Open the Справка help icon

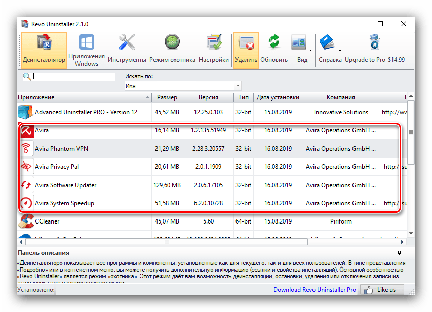click(327, 42)
